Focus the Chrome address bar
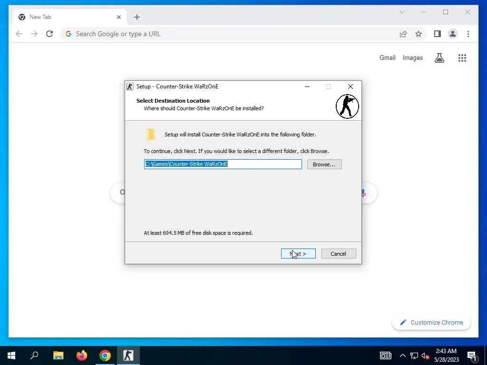 [x=230, y=34]
